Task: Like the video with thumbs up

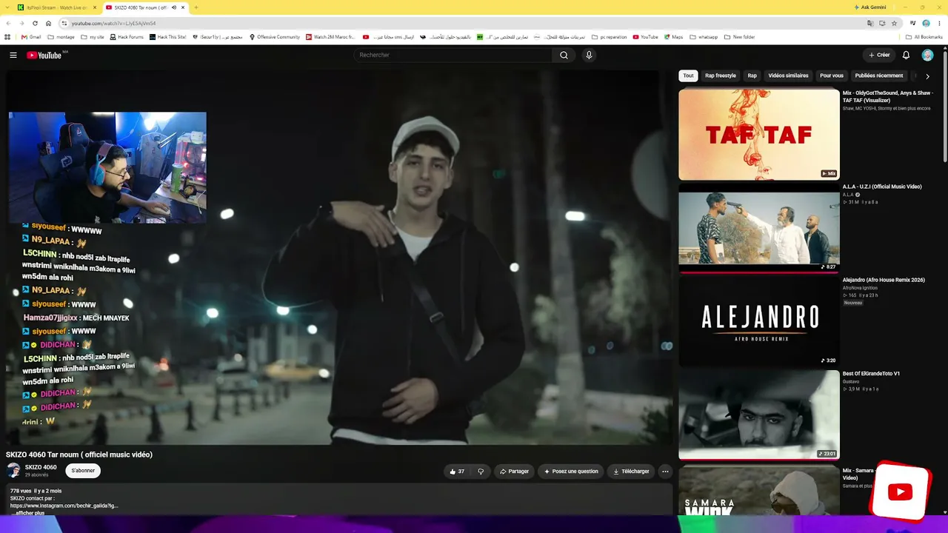Action: coord(456,472)
